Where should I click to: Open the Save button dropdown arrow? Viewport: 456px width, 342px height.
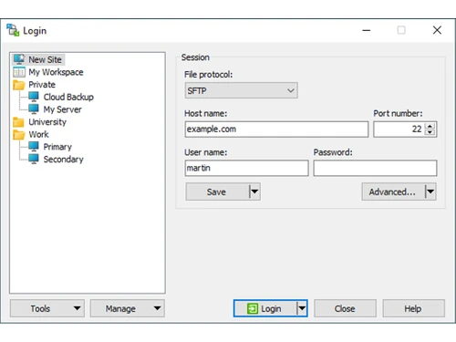pos(254,192)
